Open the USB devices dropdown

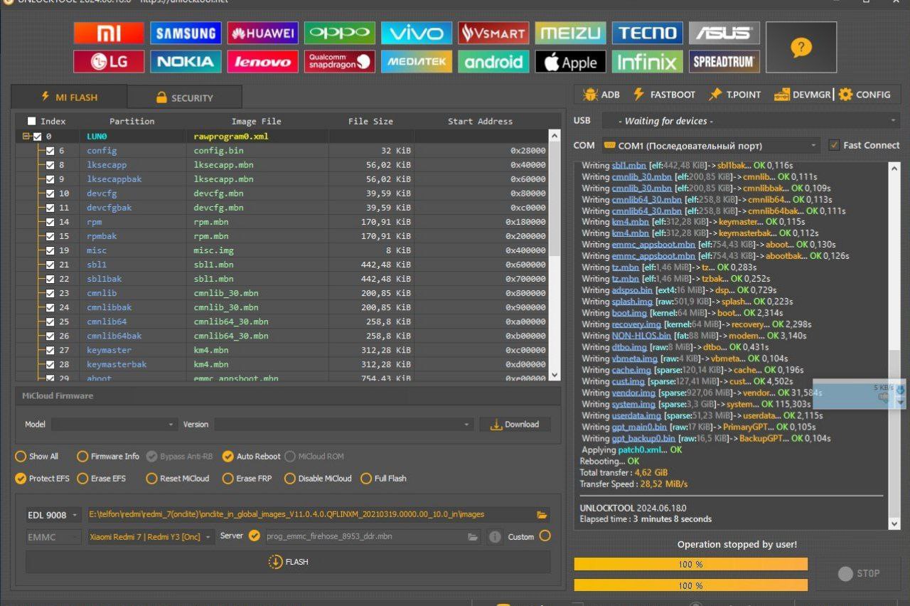(751, 121)
